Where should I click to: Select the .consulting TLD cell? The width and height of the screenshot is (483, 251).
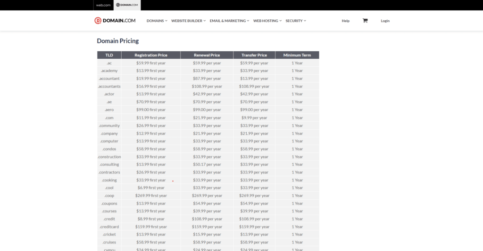coord(109,164)
